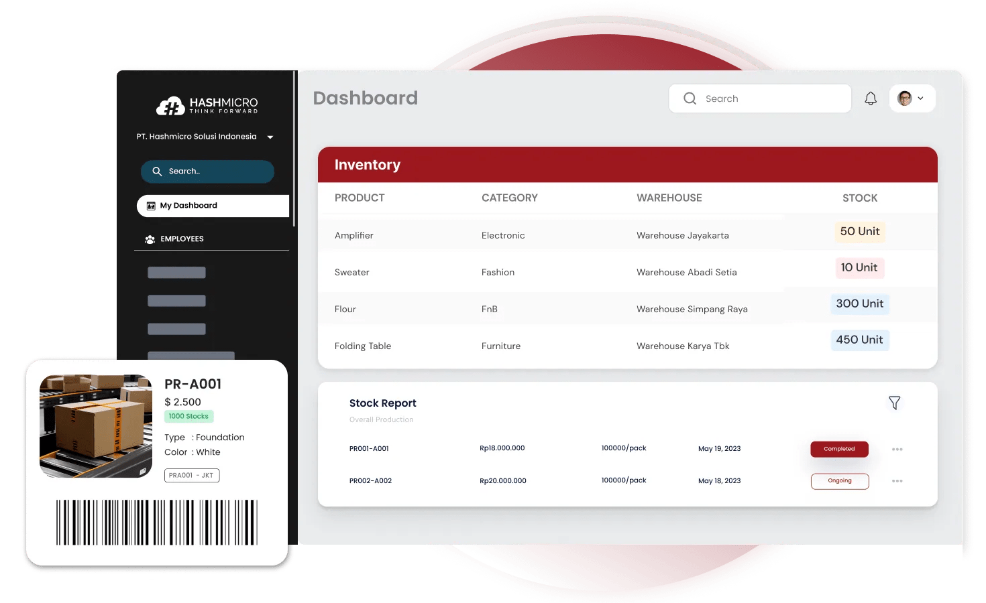Select the Employees people icon
This screenshot has height=603, width=986.
tap(149, 239)
